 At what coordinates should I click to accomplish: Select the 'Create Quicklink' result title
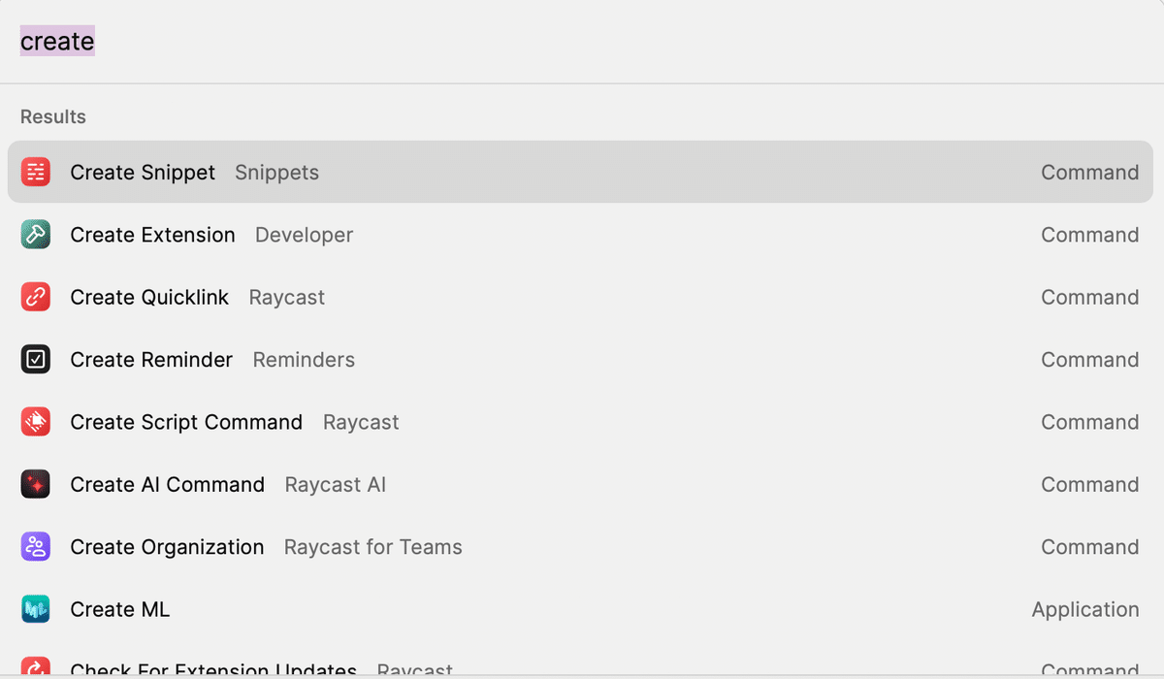tap(149, 298)
